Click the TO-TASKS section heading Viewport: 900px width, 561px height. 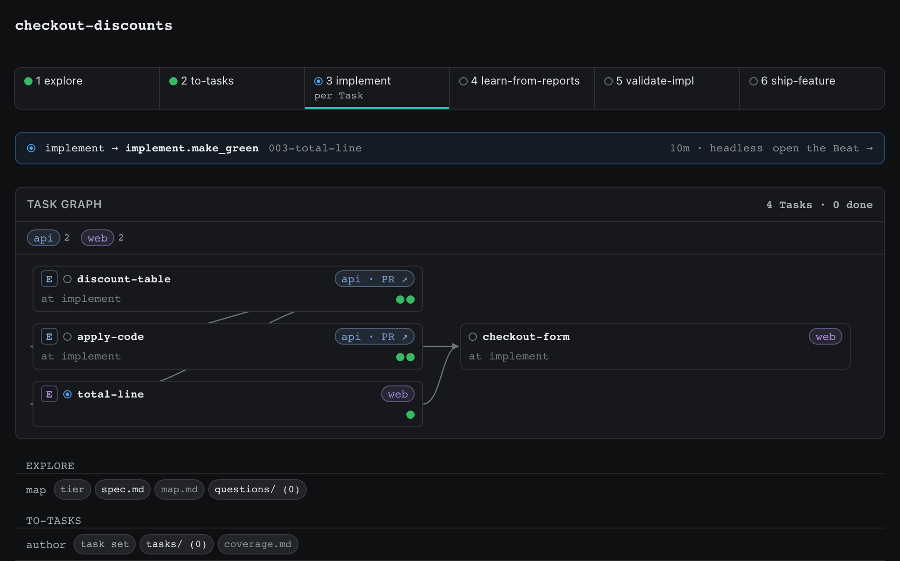point(53,521)
